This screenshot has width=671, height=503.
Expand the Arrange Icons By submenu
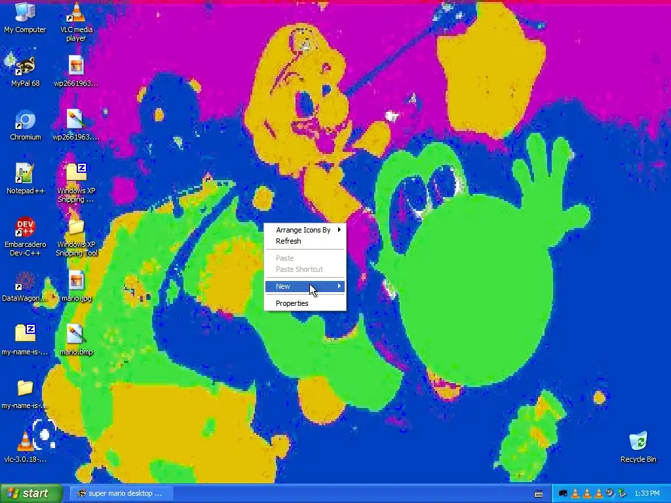coord(305,230)
